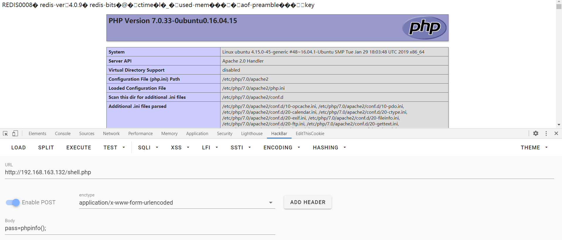Screen dimensions: 562x240
Task: Click the 'Virtual Directory Support' label
Action: pyautogui.click(x=136, y=70)
